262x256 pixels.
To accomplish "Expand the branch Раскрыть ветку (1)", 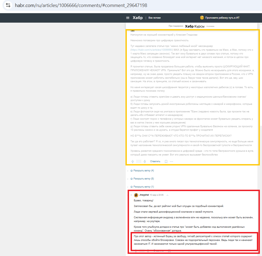I will (142, 187).
